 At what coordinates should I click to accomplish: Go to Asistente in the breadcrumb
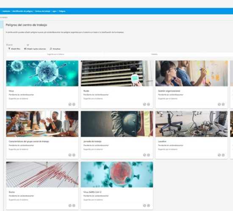6,11
